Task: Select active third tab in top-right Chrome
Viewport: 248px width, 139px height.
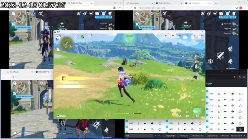Action: pos(198,3)
